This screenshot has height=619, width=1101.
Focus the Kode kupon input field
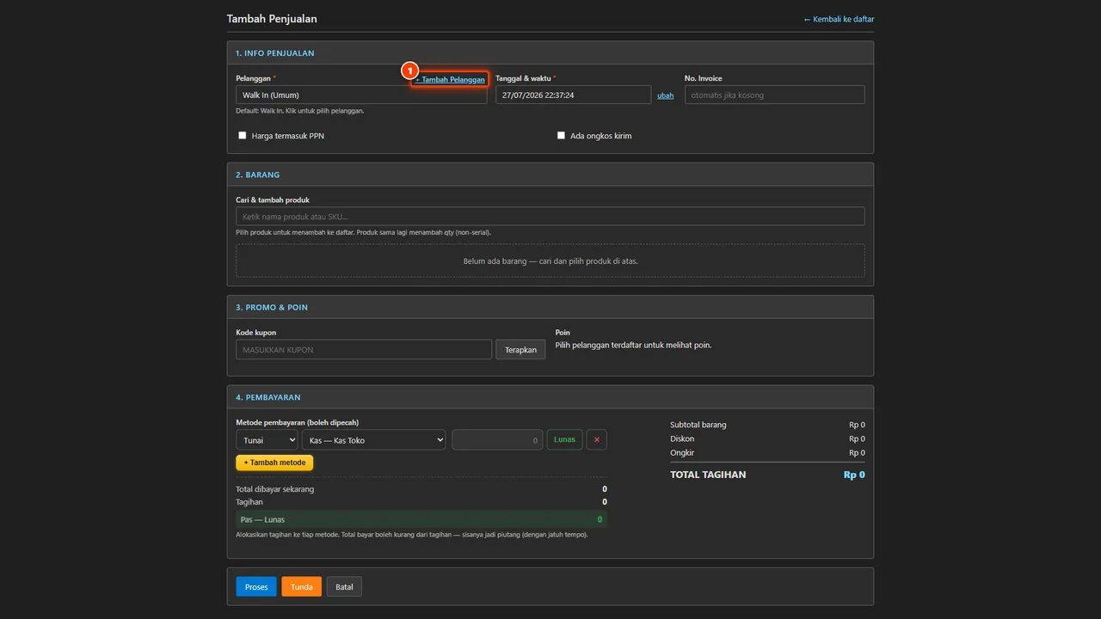[364, 349]
